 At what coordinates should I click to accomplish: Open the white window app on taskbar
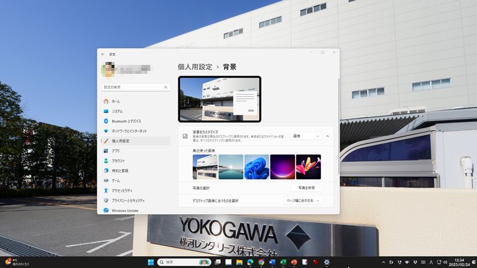[228, 262]
